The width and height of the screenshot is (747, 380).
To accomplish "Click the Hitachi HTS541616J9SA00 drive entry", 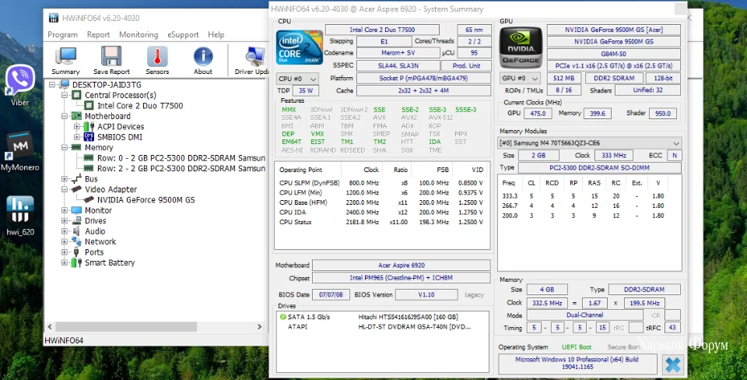I will pos(408,317).
